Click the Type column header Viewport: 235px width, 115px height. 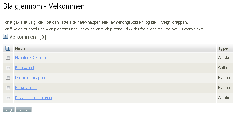pyautogui.click(x=223, y=48)
